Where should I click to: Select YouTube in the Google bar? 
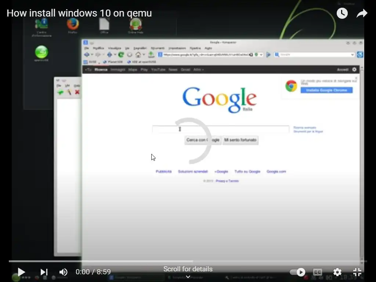[158, 69]
